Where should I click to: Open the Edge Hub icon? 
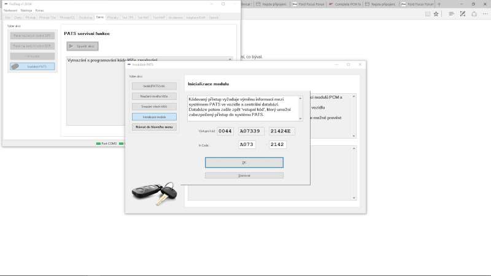tap(451, 13)
